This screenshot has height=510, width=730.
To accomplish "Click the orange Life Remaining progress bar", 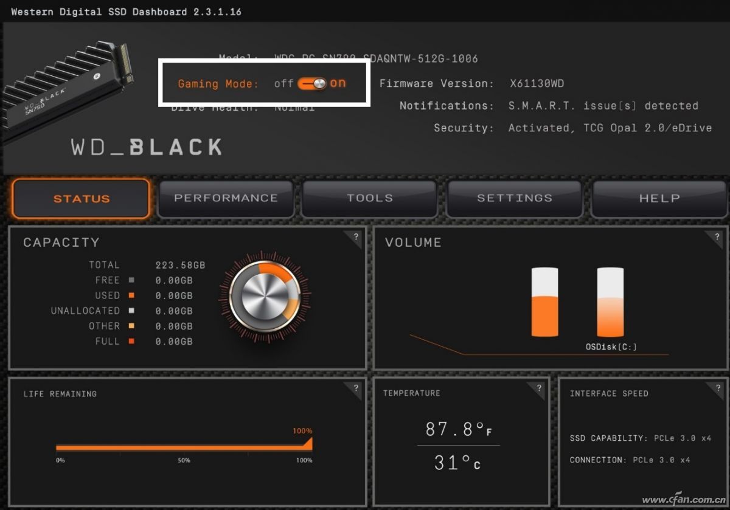I will (x=184, y=447).
